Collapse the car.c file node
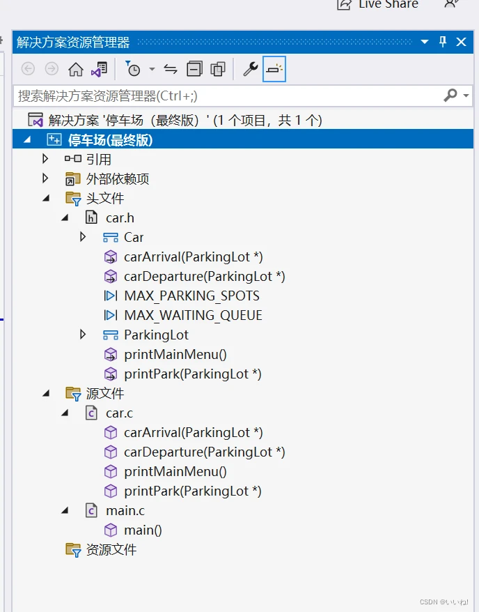 [65, 413]
